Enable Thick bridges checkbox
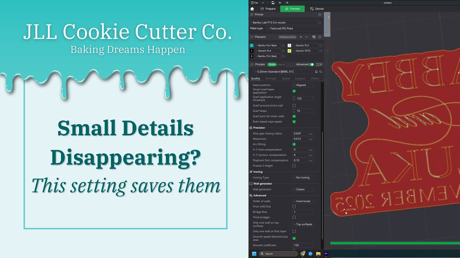This screenshot has width=460, height=258. [x=294, y=218]
